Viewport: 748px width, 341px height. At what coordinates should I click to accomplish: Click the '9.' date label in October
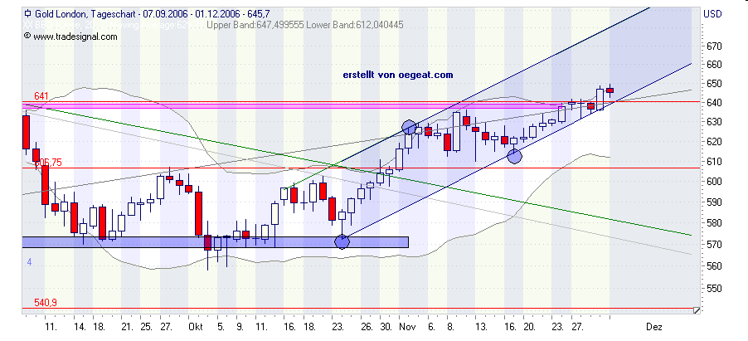[x=240, y=327]
